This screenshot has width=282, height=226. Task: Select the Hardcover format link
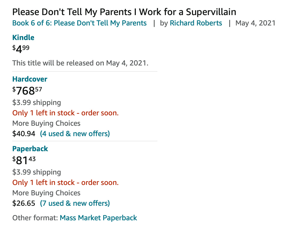coord(30,79)
